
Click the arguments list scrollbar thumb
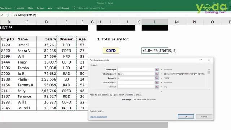pos(209,72)
